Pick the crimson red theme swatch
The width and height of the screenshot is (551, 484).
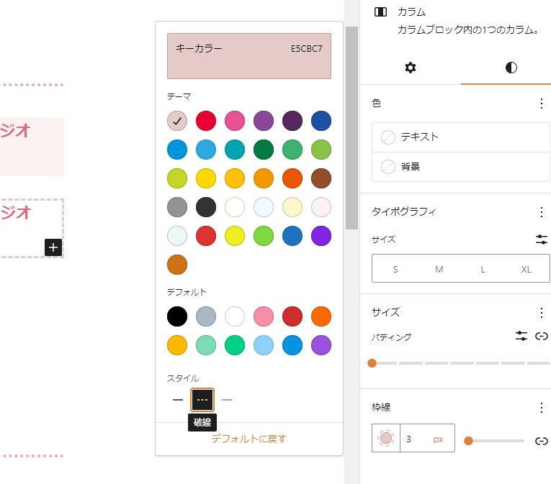206,121
